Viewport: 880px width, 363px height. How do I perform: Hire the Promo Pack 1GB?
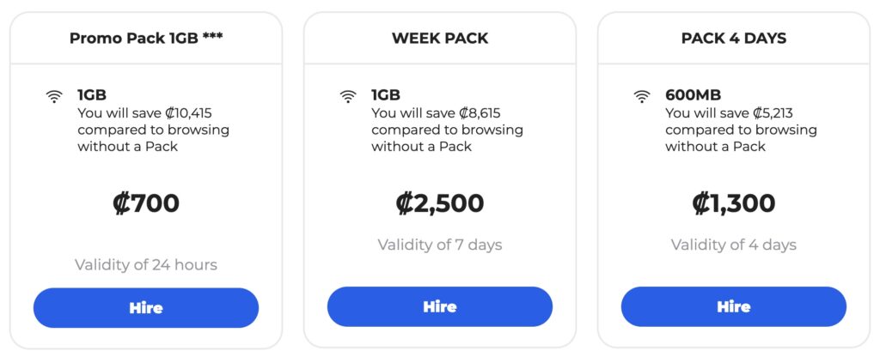point(146,307)
